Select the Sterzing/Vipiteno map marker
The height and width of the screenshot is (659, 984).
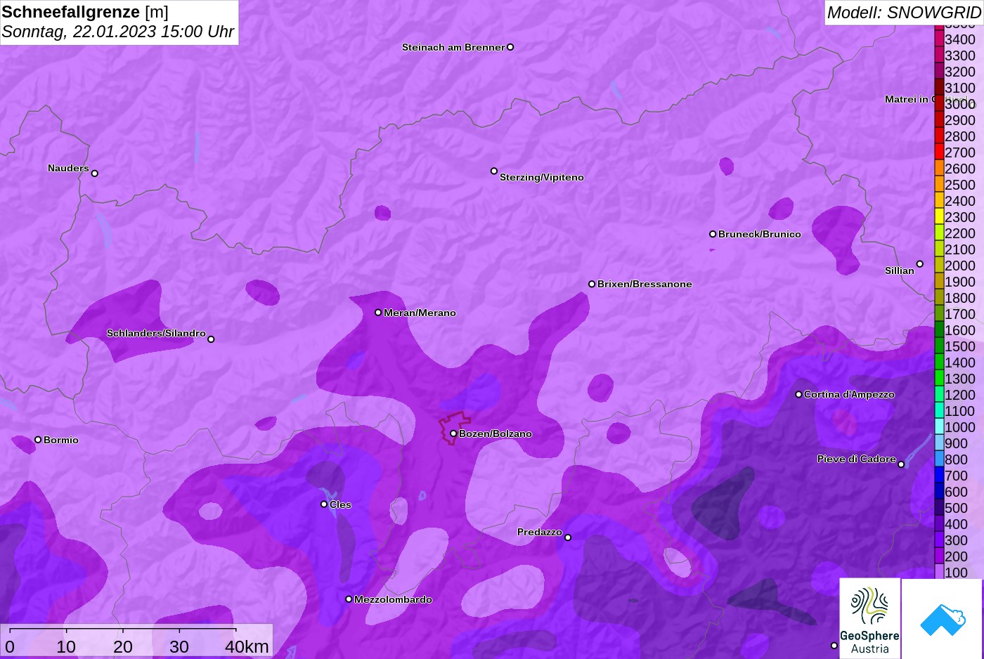(x=494, y=171)
